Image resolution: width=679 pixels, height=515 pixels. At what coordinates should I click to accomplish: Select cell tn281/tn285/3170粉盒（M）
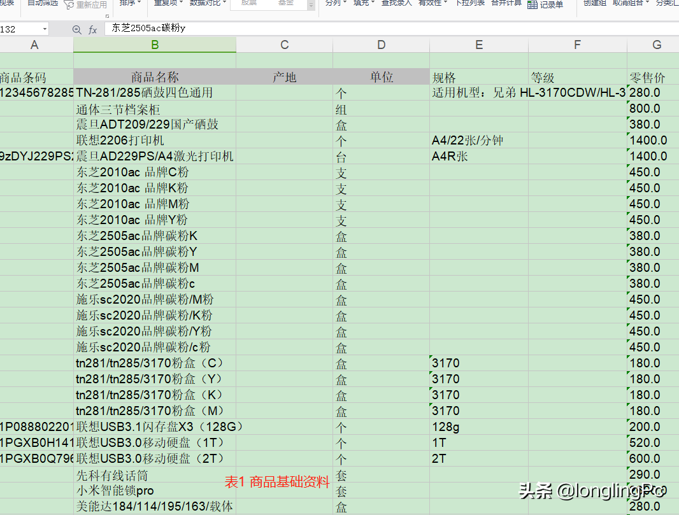click(x=155, y=411)
